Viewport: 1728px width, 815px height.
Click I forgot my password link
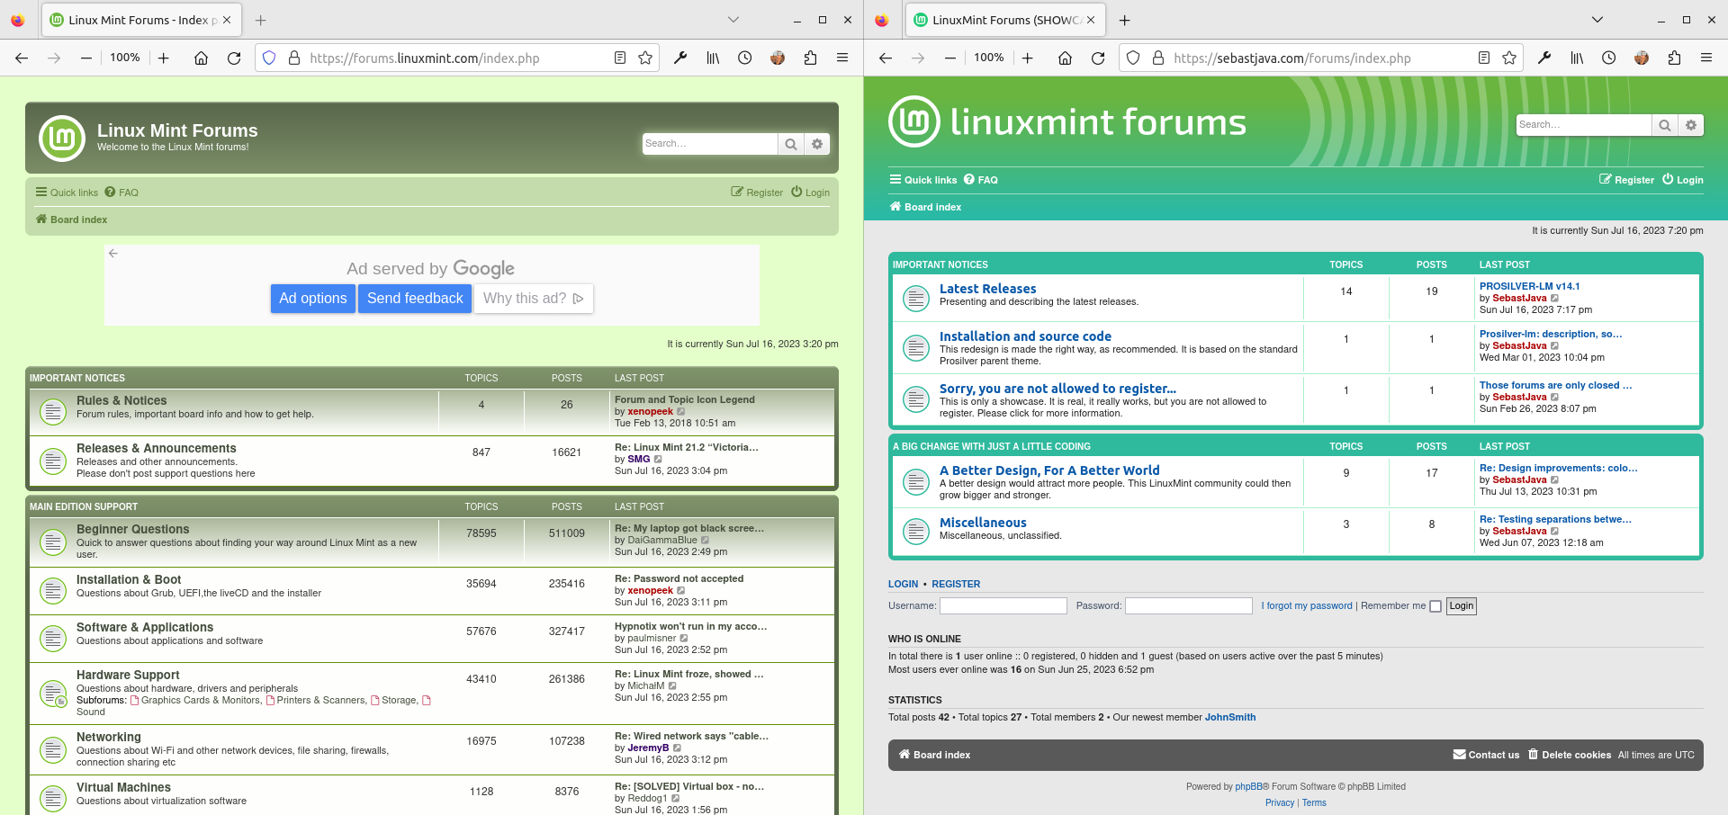1307,606
